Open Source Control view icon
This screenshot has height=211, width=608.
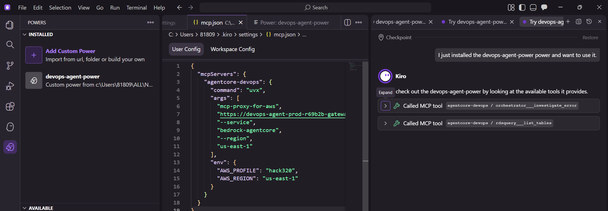10,65
